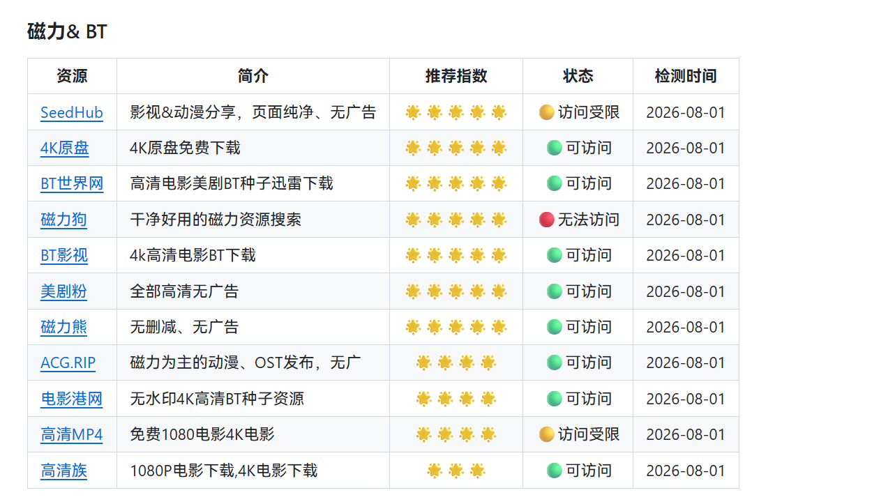This screenshot has height=504, width=872.
Task: Click the 磁力& BT section heading
Action: coord(67,31)
